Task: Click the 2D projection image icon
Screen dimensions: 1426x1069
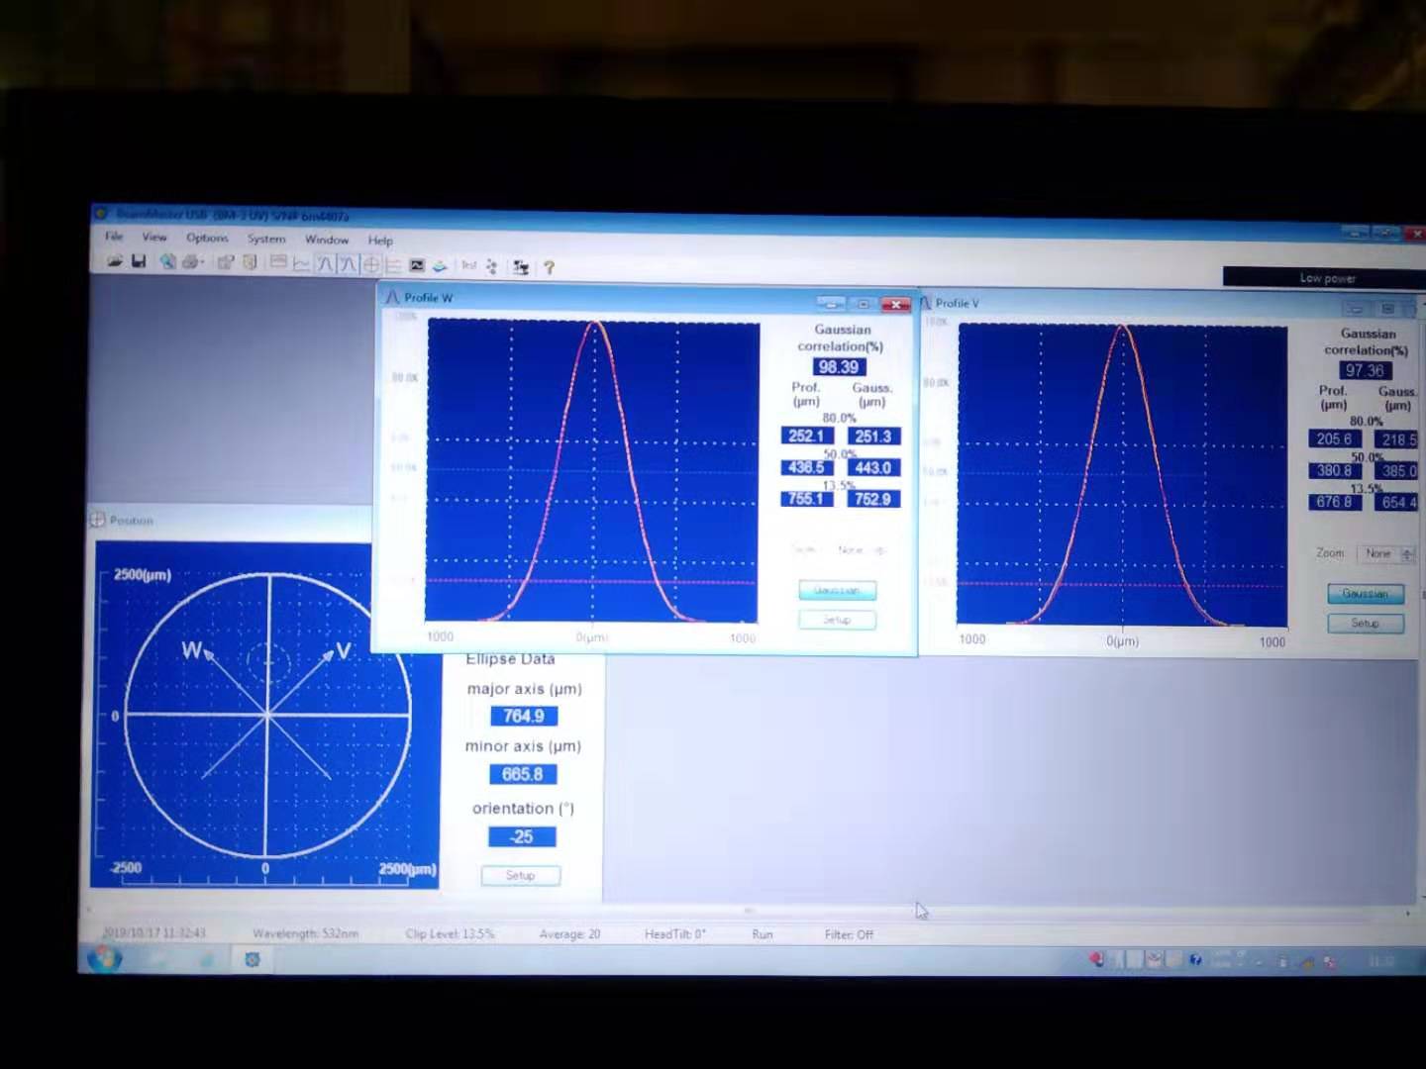Action: click(x=417, y=265)
